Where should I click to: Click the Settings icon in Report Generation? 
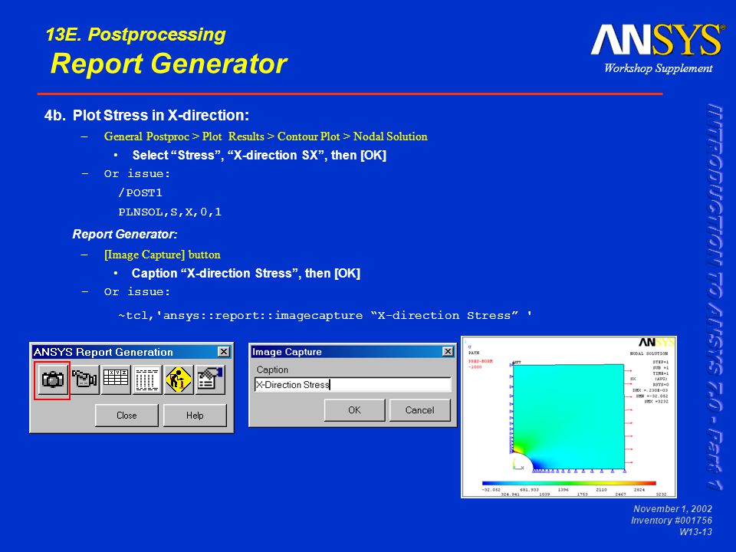[x=210, y=379]
